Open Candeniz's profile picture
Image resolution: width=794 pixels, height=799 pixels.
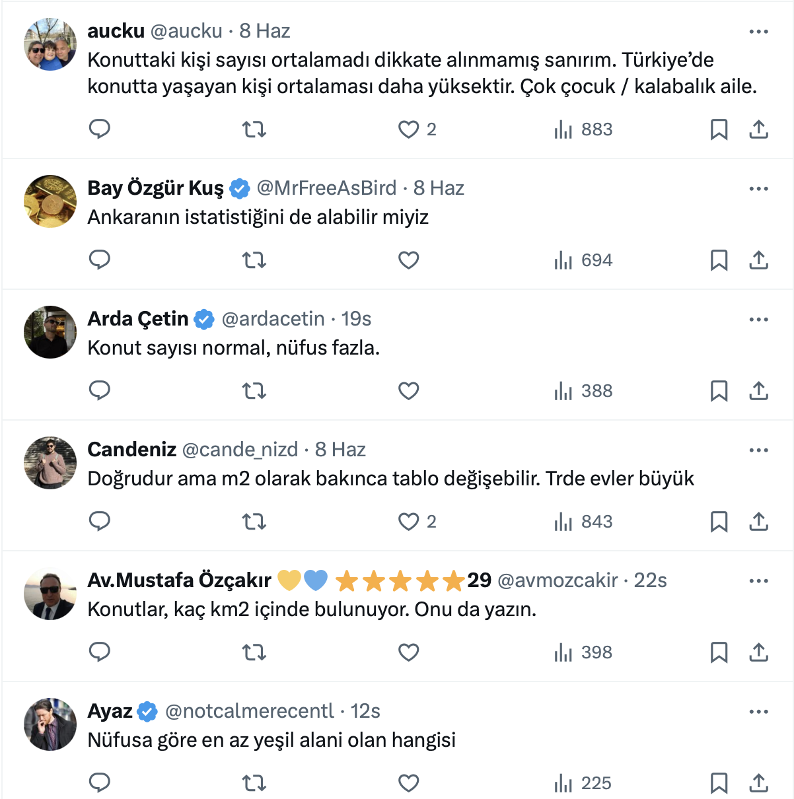click(50, 463)
